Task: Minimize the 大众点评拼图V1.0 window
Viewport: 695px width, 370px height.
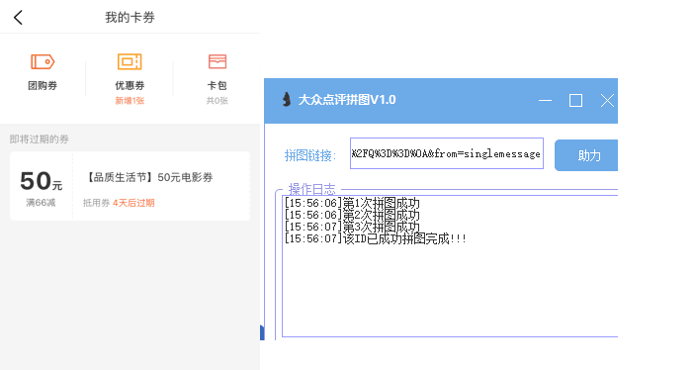Action: (x=545, y=100)
